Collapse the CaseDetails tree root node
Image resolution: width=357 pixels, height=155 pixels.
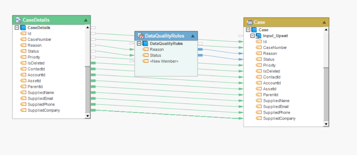tap(17, 28)
